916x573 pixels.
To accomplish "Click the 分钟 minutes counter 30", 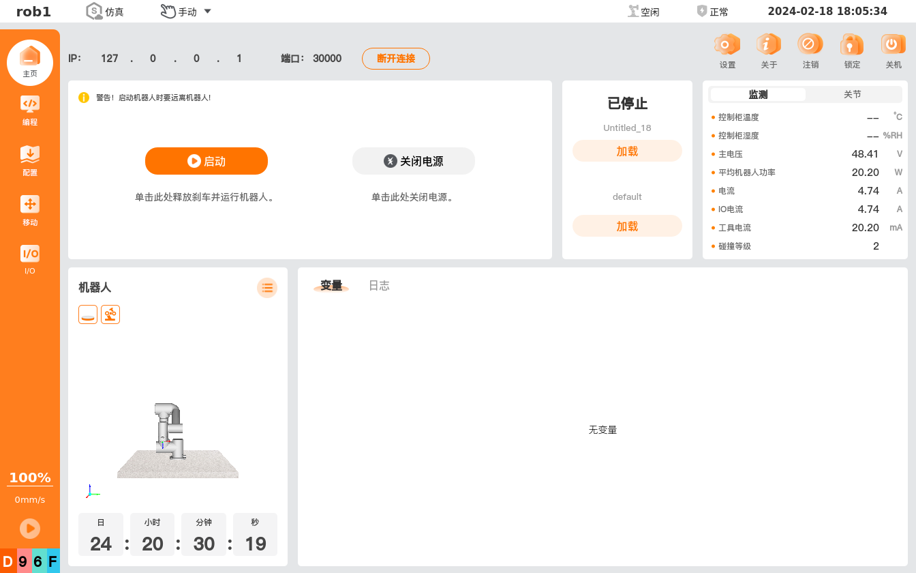I will tap(204, 544).
